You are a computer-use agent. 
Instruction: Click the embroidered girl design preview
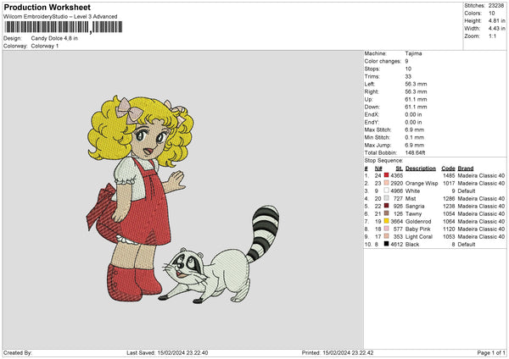coord(140,197)
